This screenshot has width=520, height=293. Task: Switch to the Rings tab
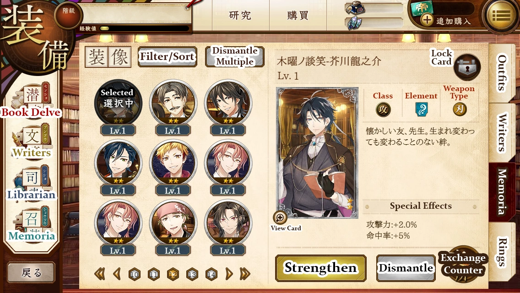(502, 252)
